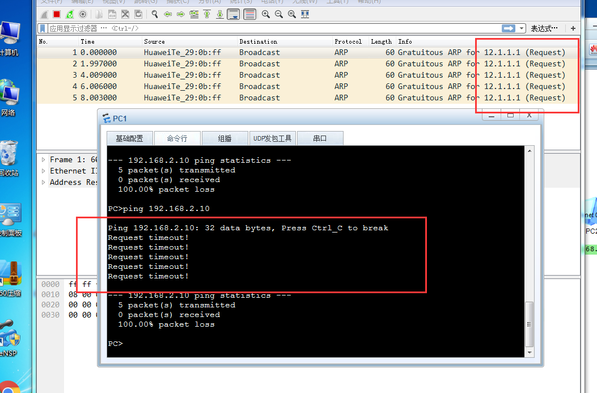Zoom in on packet text
This screenshot has height=393, width=597.
coord(266,15)
